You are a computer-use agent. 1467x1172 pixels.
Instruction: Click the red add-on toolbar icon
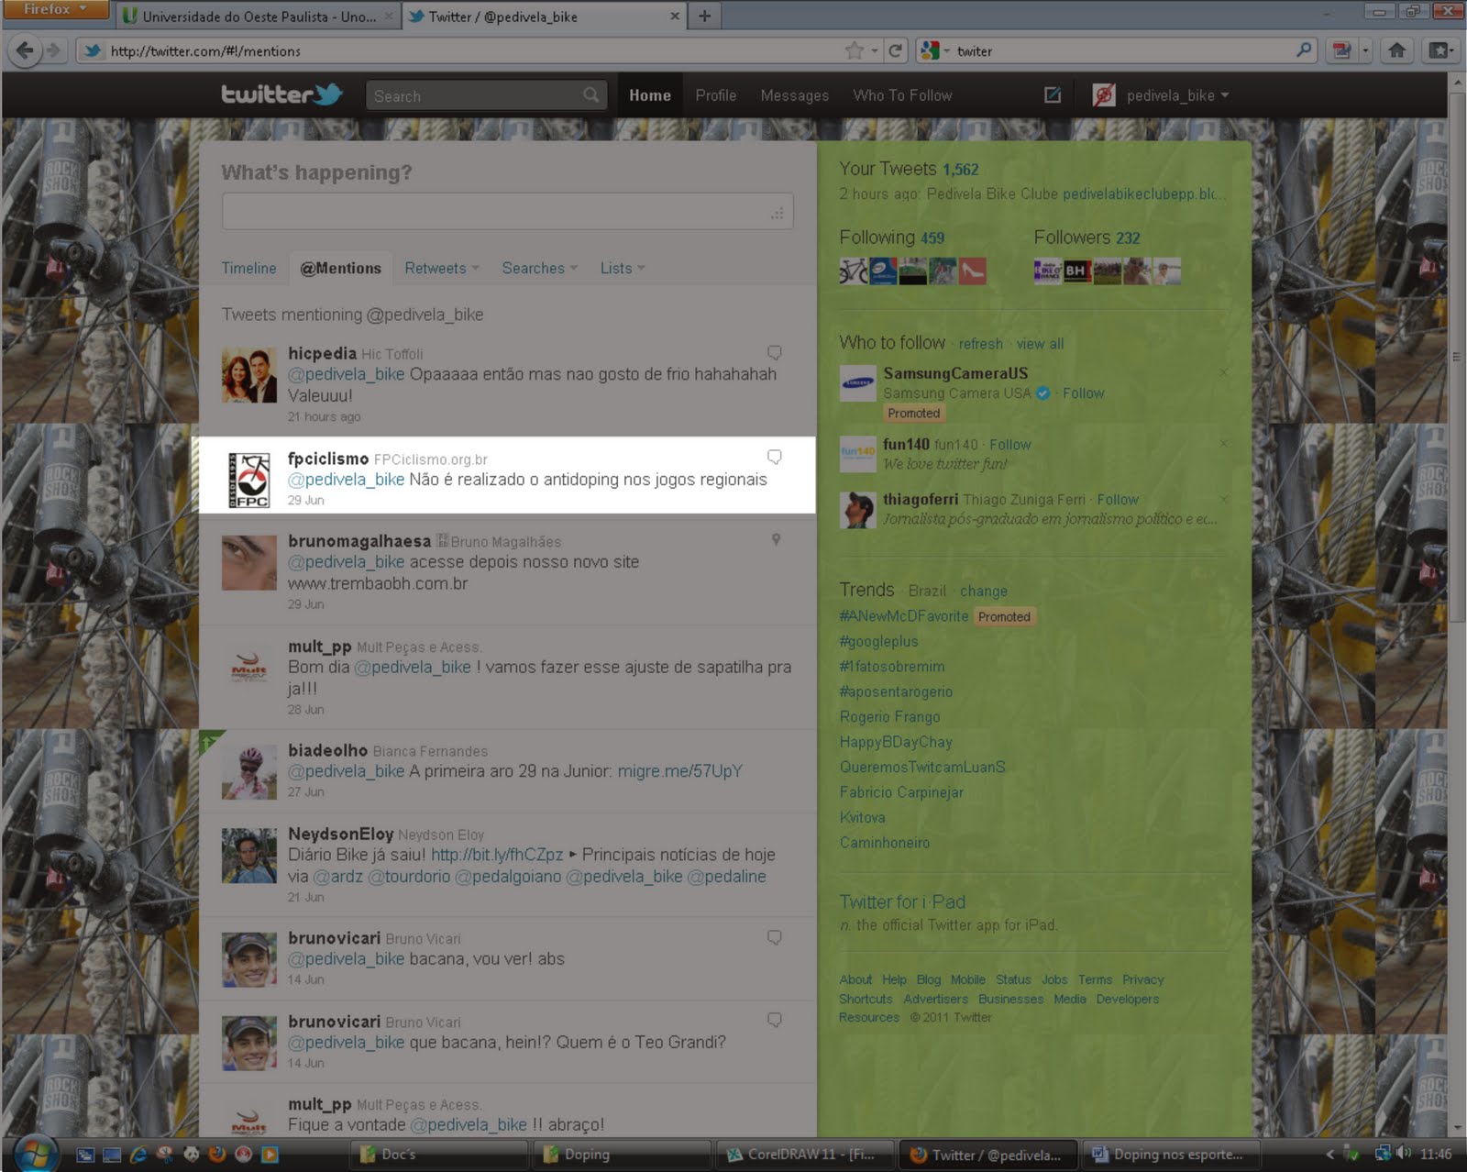tap(1341, 50)
